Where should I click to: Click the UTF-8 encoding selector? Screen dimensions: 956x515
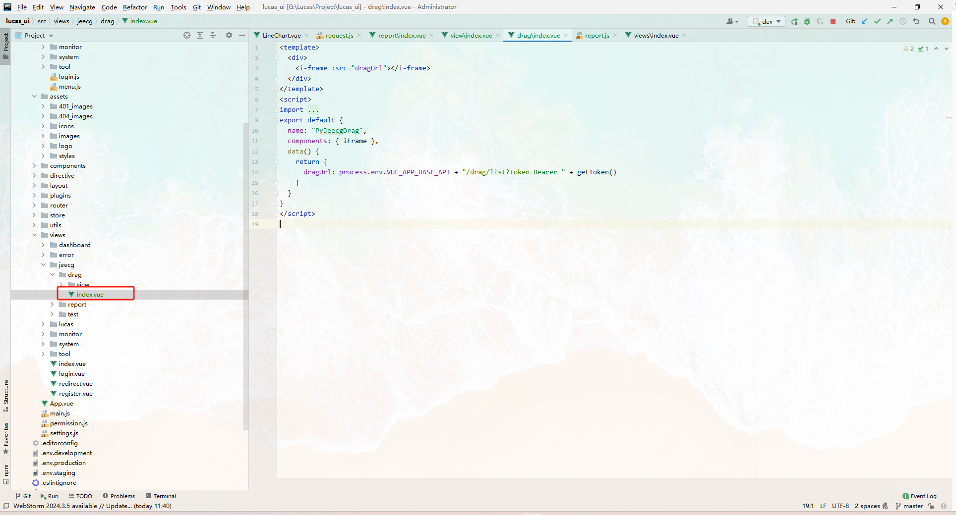tap(840, 506)
